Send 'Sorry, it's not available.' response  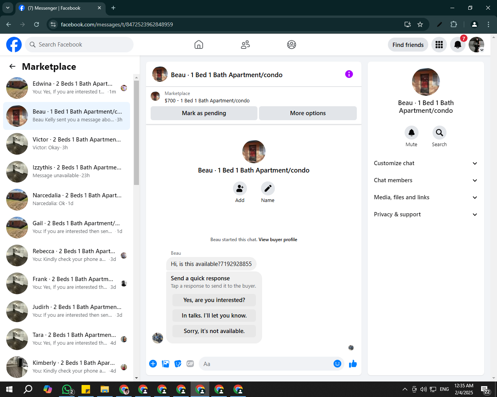tap(214, 331)
